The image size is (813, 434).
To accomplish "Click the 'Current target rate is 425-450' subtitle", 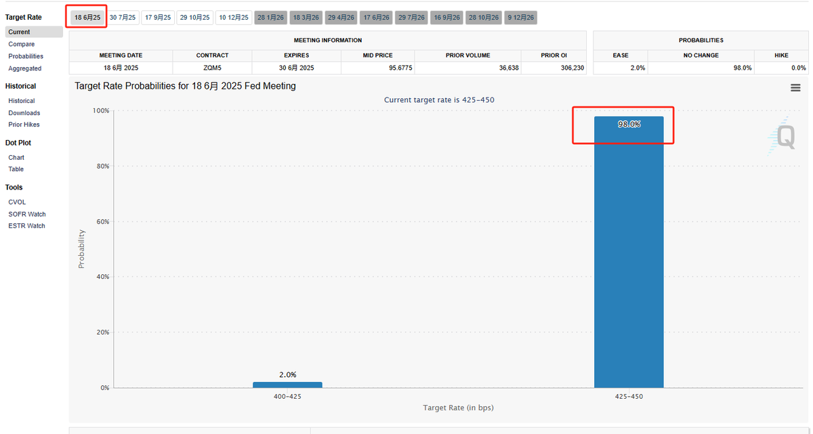I will [x=439, y=100].
